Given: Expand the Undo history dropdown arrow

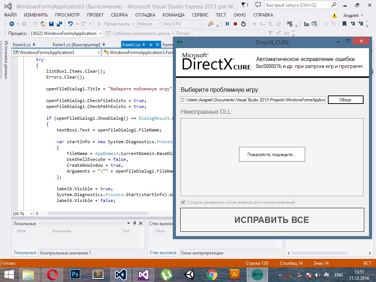Looking at the screenshot, I should 77,24.
